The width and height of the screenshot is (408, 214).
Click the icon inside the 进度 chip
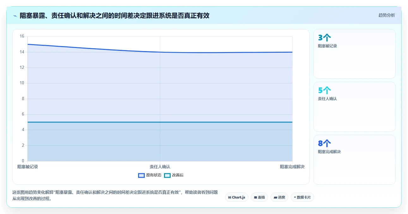coord(275,197)
